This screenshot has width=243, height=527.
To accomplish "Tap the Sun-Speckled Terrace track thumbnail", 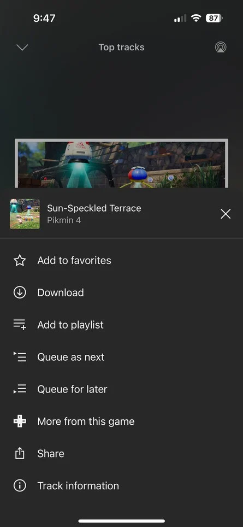I will coord(25,214).
